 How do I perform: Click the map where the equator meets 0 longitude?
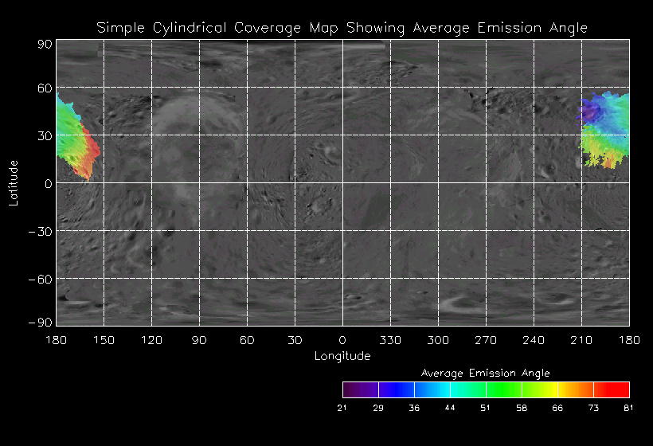point(342,183)
